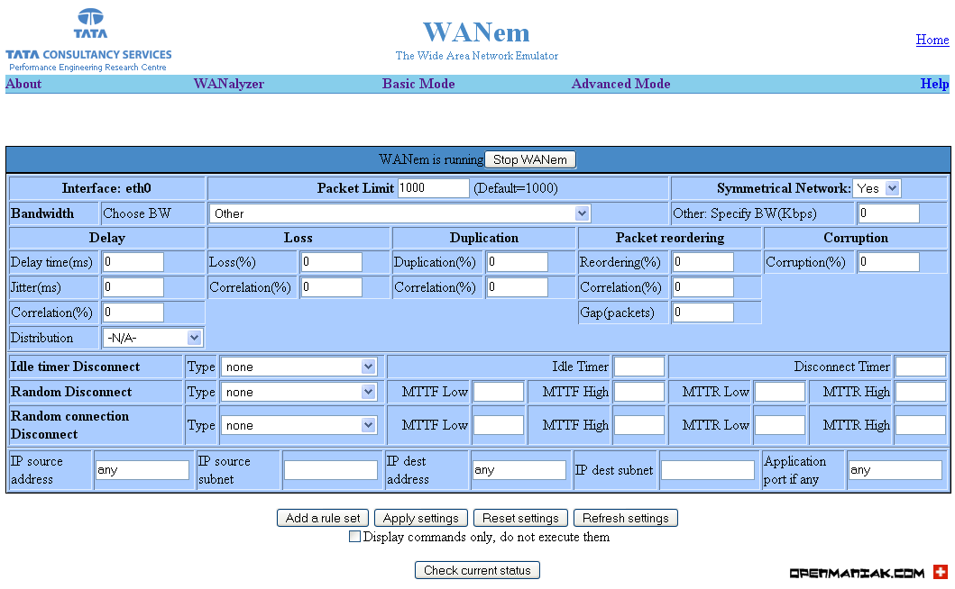Enable Display commands only checkbox

click(354, 536)
